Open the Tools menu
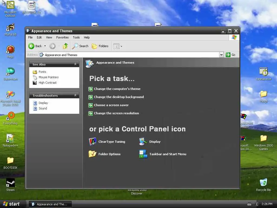The height and width of the screenshot is (208, 277). (76, 37)
